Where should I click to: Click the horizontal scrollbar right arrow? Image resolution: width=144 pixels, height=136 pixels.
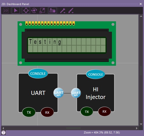point(137,128)
